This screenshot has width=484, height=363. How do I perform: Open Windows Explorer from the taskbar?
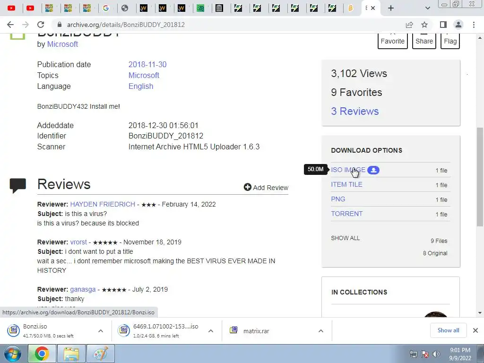pos(71,354)
